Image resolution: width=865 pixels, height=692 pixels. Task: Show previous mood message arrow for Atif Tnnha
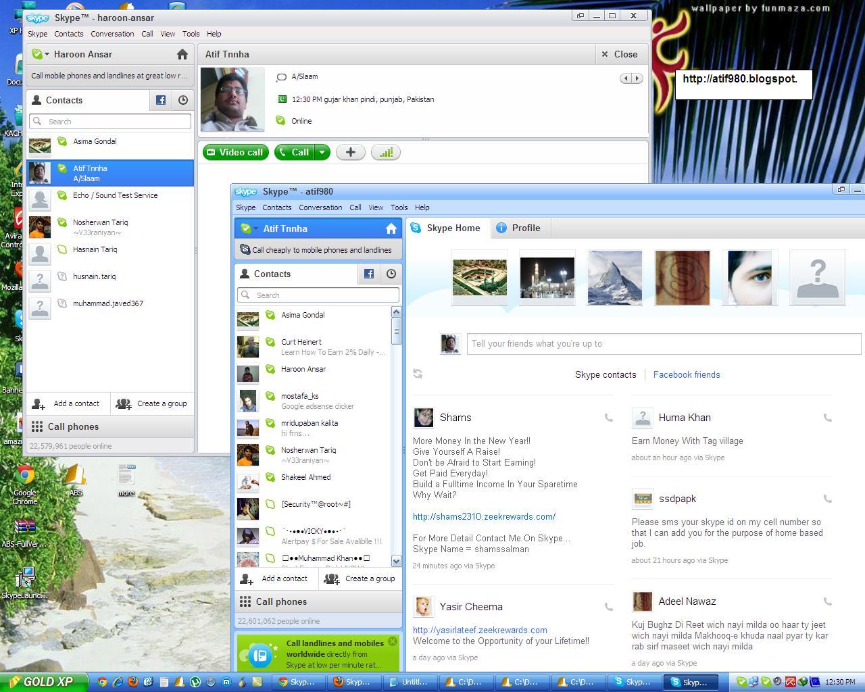click(626, 78)
